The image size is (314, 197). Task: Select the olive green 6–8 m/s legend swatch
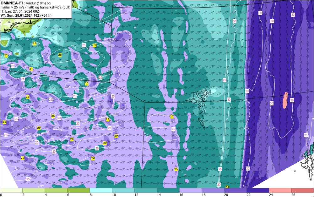78,190
